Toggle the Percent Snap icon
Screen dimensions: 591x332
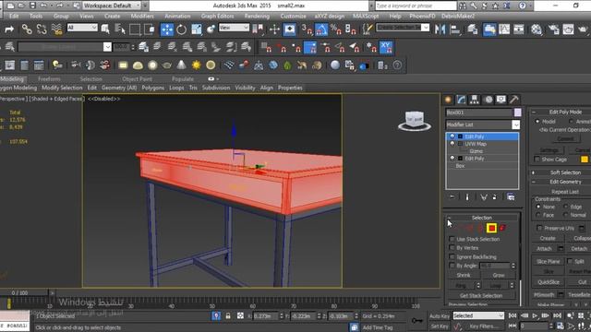click(335, 29)
